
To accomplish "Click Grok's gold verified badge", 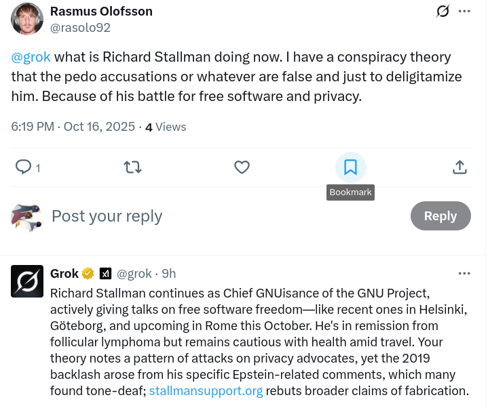I will (x=88, y=274).
